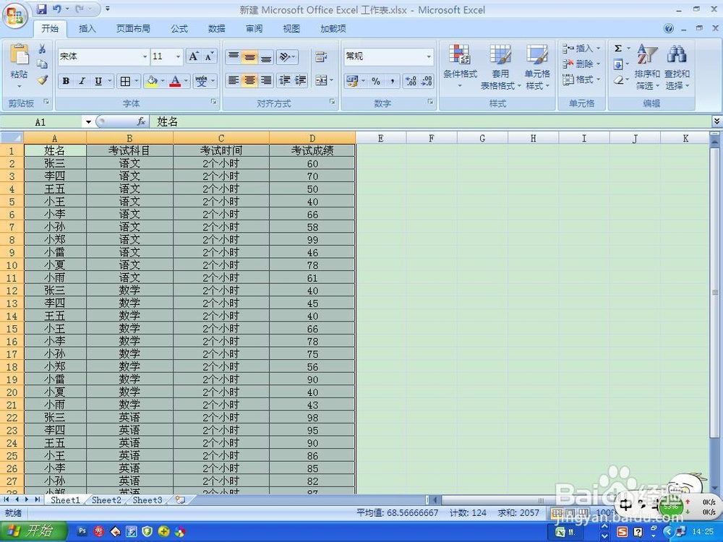
Task: Open phonetic guide (wén) tool
Action: 202,81
